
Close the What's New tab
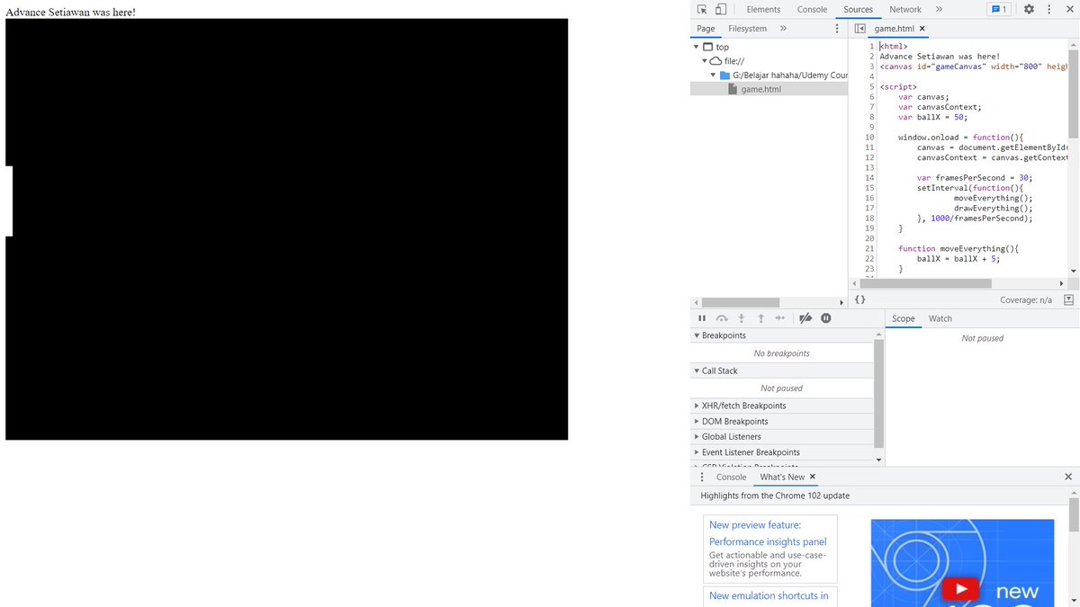point(813,477)
